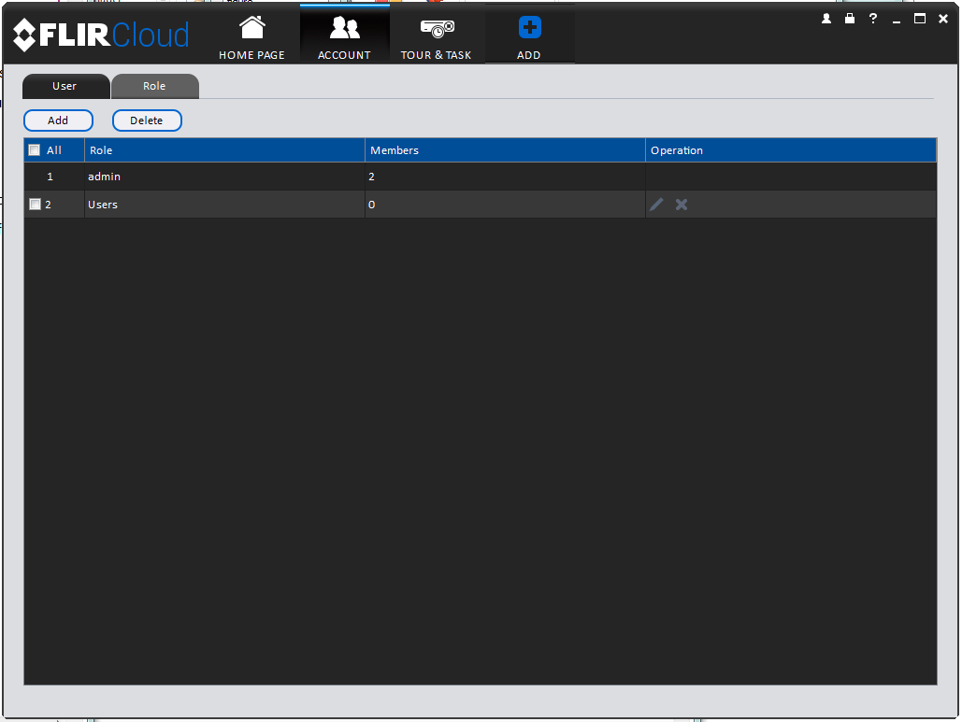Check the All select checkbox

click(35, 150)
